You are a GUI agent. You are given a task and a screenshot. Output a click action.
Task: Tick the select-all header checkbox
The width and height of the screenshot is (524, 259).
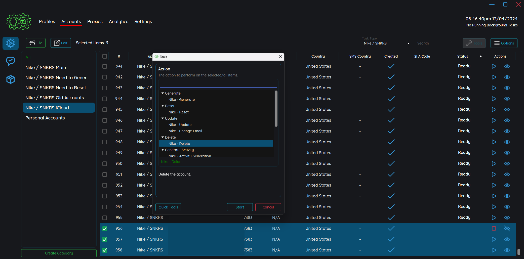(105, 56)
